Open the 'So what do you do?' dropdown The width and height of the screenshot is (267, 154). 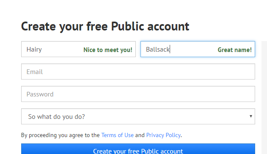[138, 116]
